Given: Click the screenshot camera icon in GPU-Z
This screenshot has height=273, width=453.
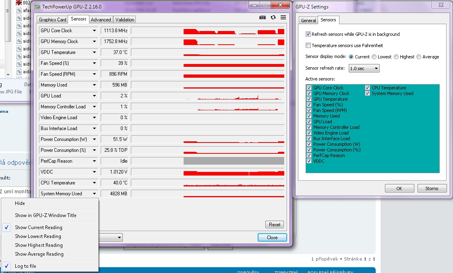Looking at the screenshot, I should tap(263, 18).
